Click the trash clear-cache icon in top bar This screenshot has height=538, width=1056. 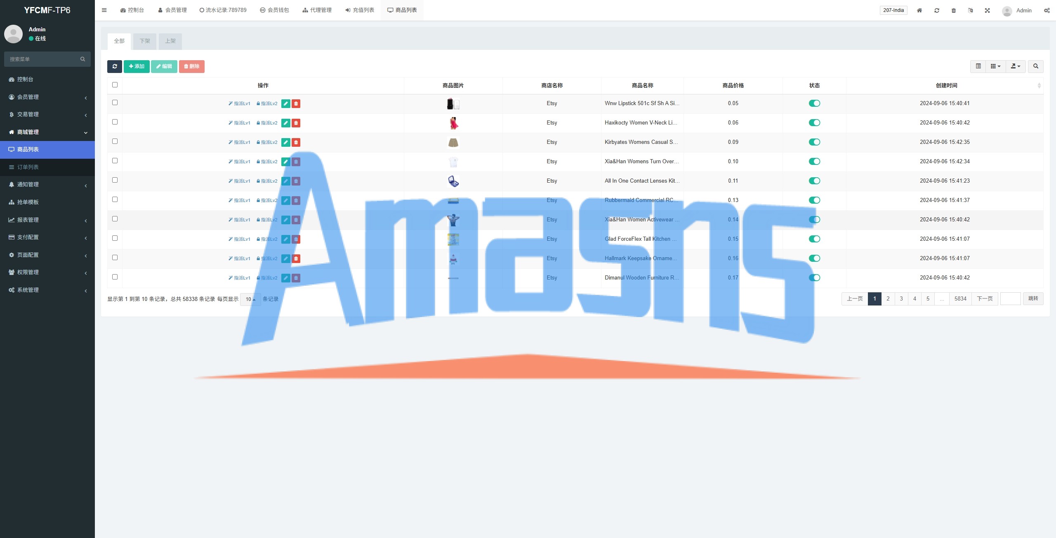(954, 10)
